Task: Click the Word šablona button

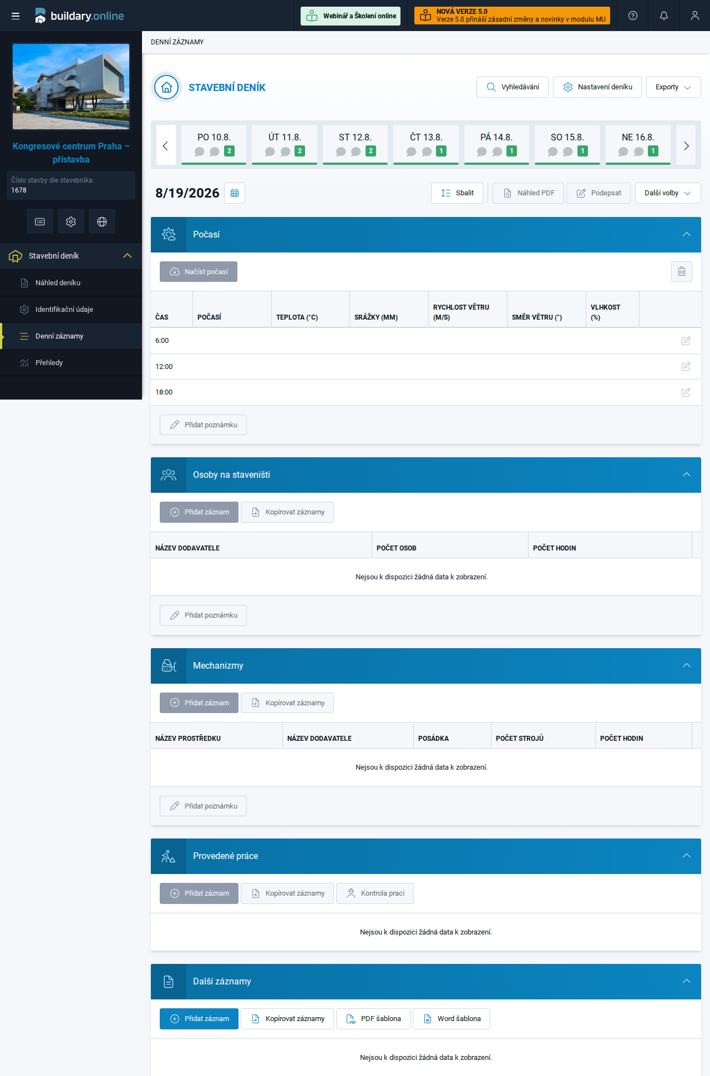Action: (x=452, y=1019)
